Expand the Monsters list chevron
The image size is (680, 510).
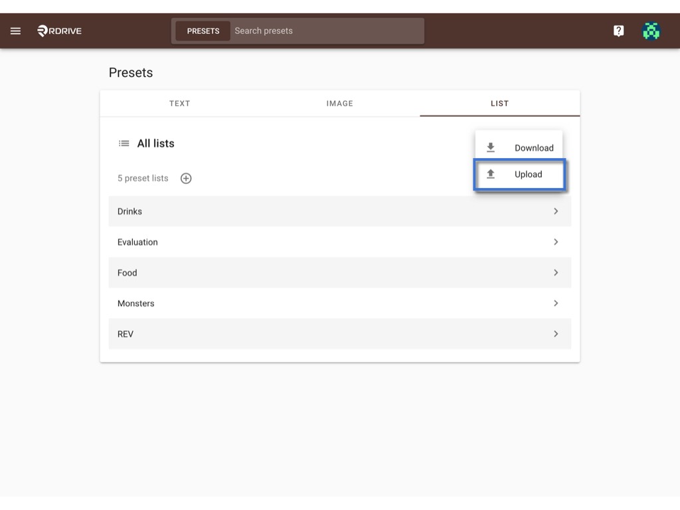pos(556,303)
